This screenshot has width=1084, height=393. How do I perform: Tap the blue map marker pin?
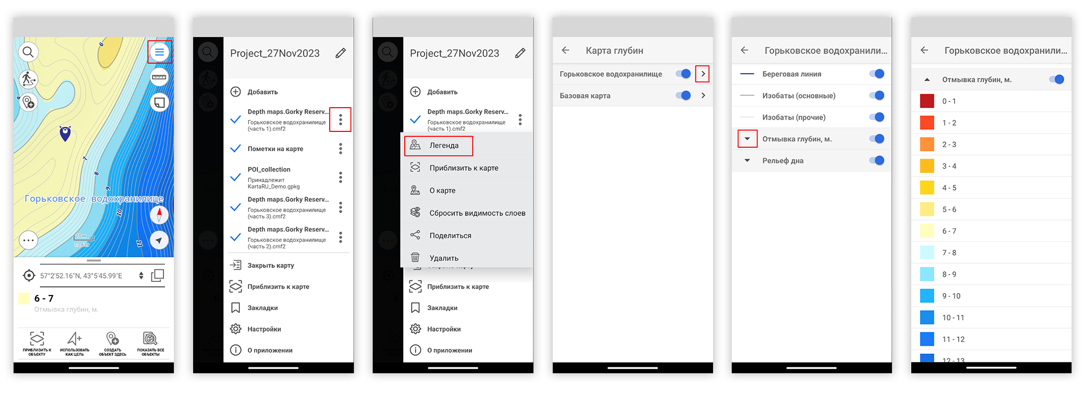tap(65, 134)
